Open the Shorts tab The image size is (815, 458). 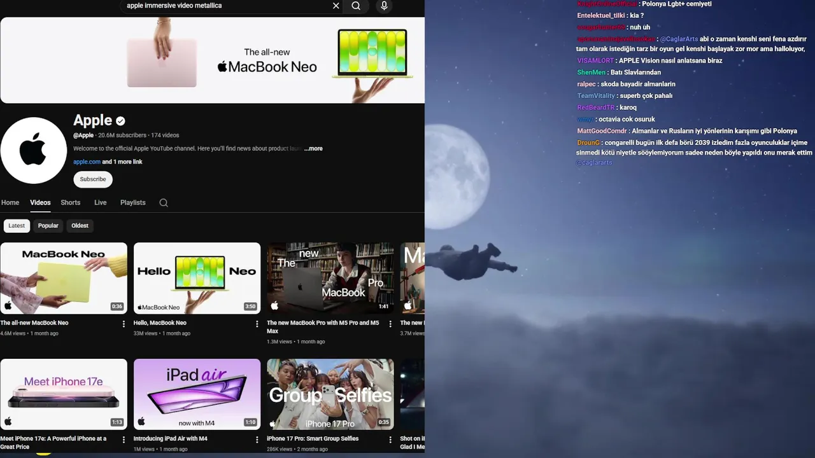pyautogui.click(x=70, y=202)
